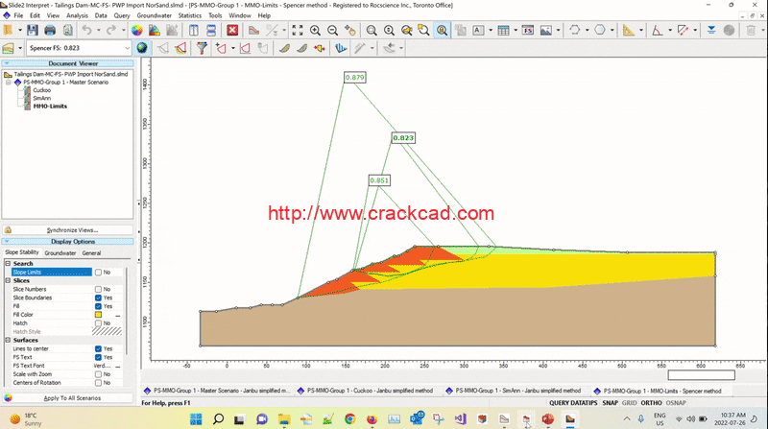Click the image picture tool icon
This screenshot has height=429, width=768.
click(x=545, y=31)
